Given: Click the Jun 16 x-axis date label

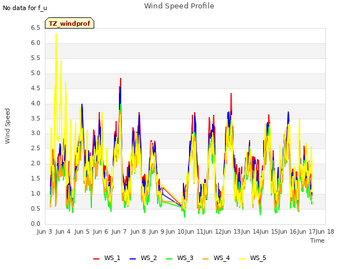Looking at the screenshot, I should click(288, 231).
